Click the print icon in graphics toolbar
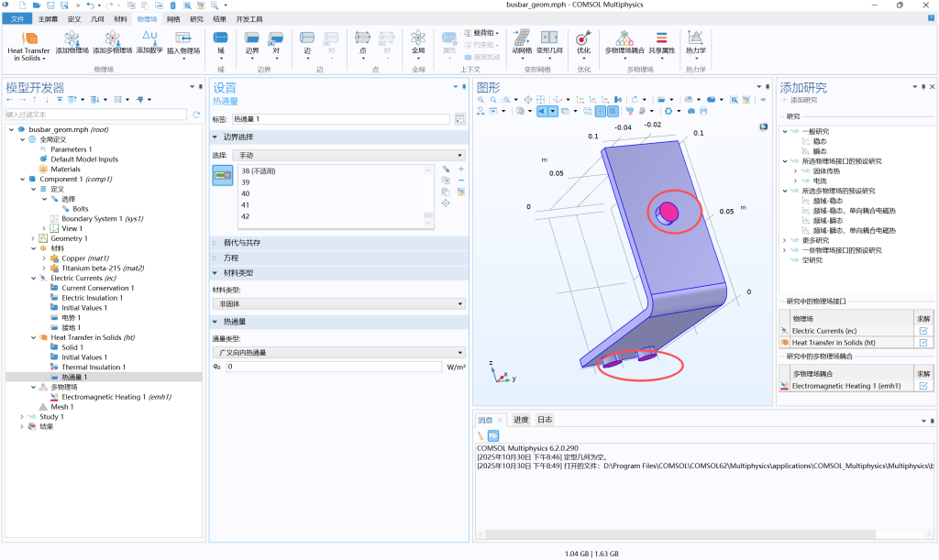This screenshot has height=560, width=939. 703,111
